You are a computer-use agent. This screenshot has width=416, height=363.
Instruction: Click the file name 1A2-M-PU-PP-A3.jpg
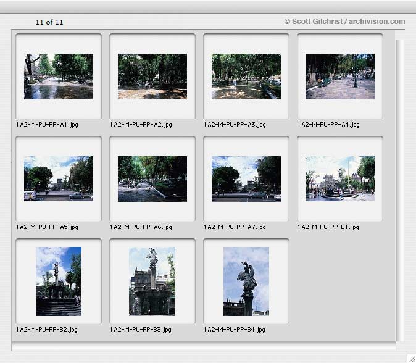tap(235, 125)
